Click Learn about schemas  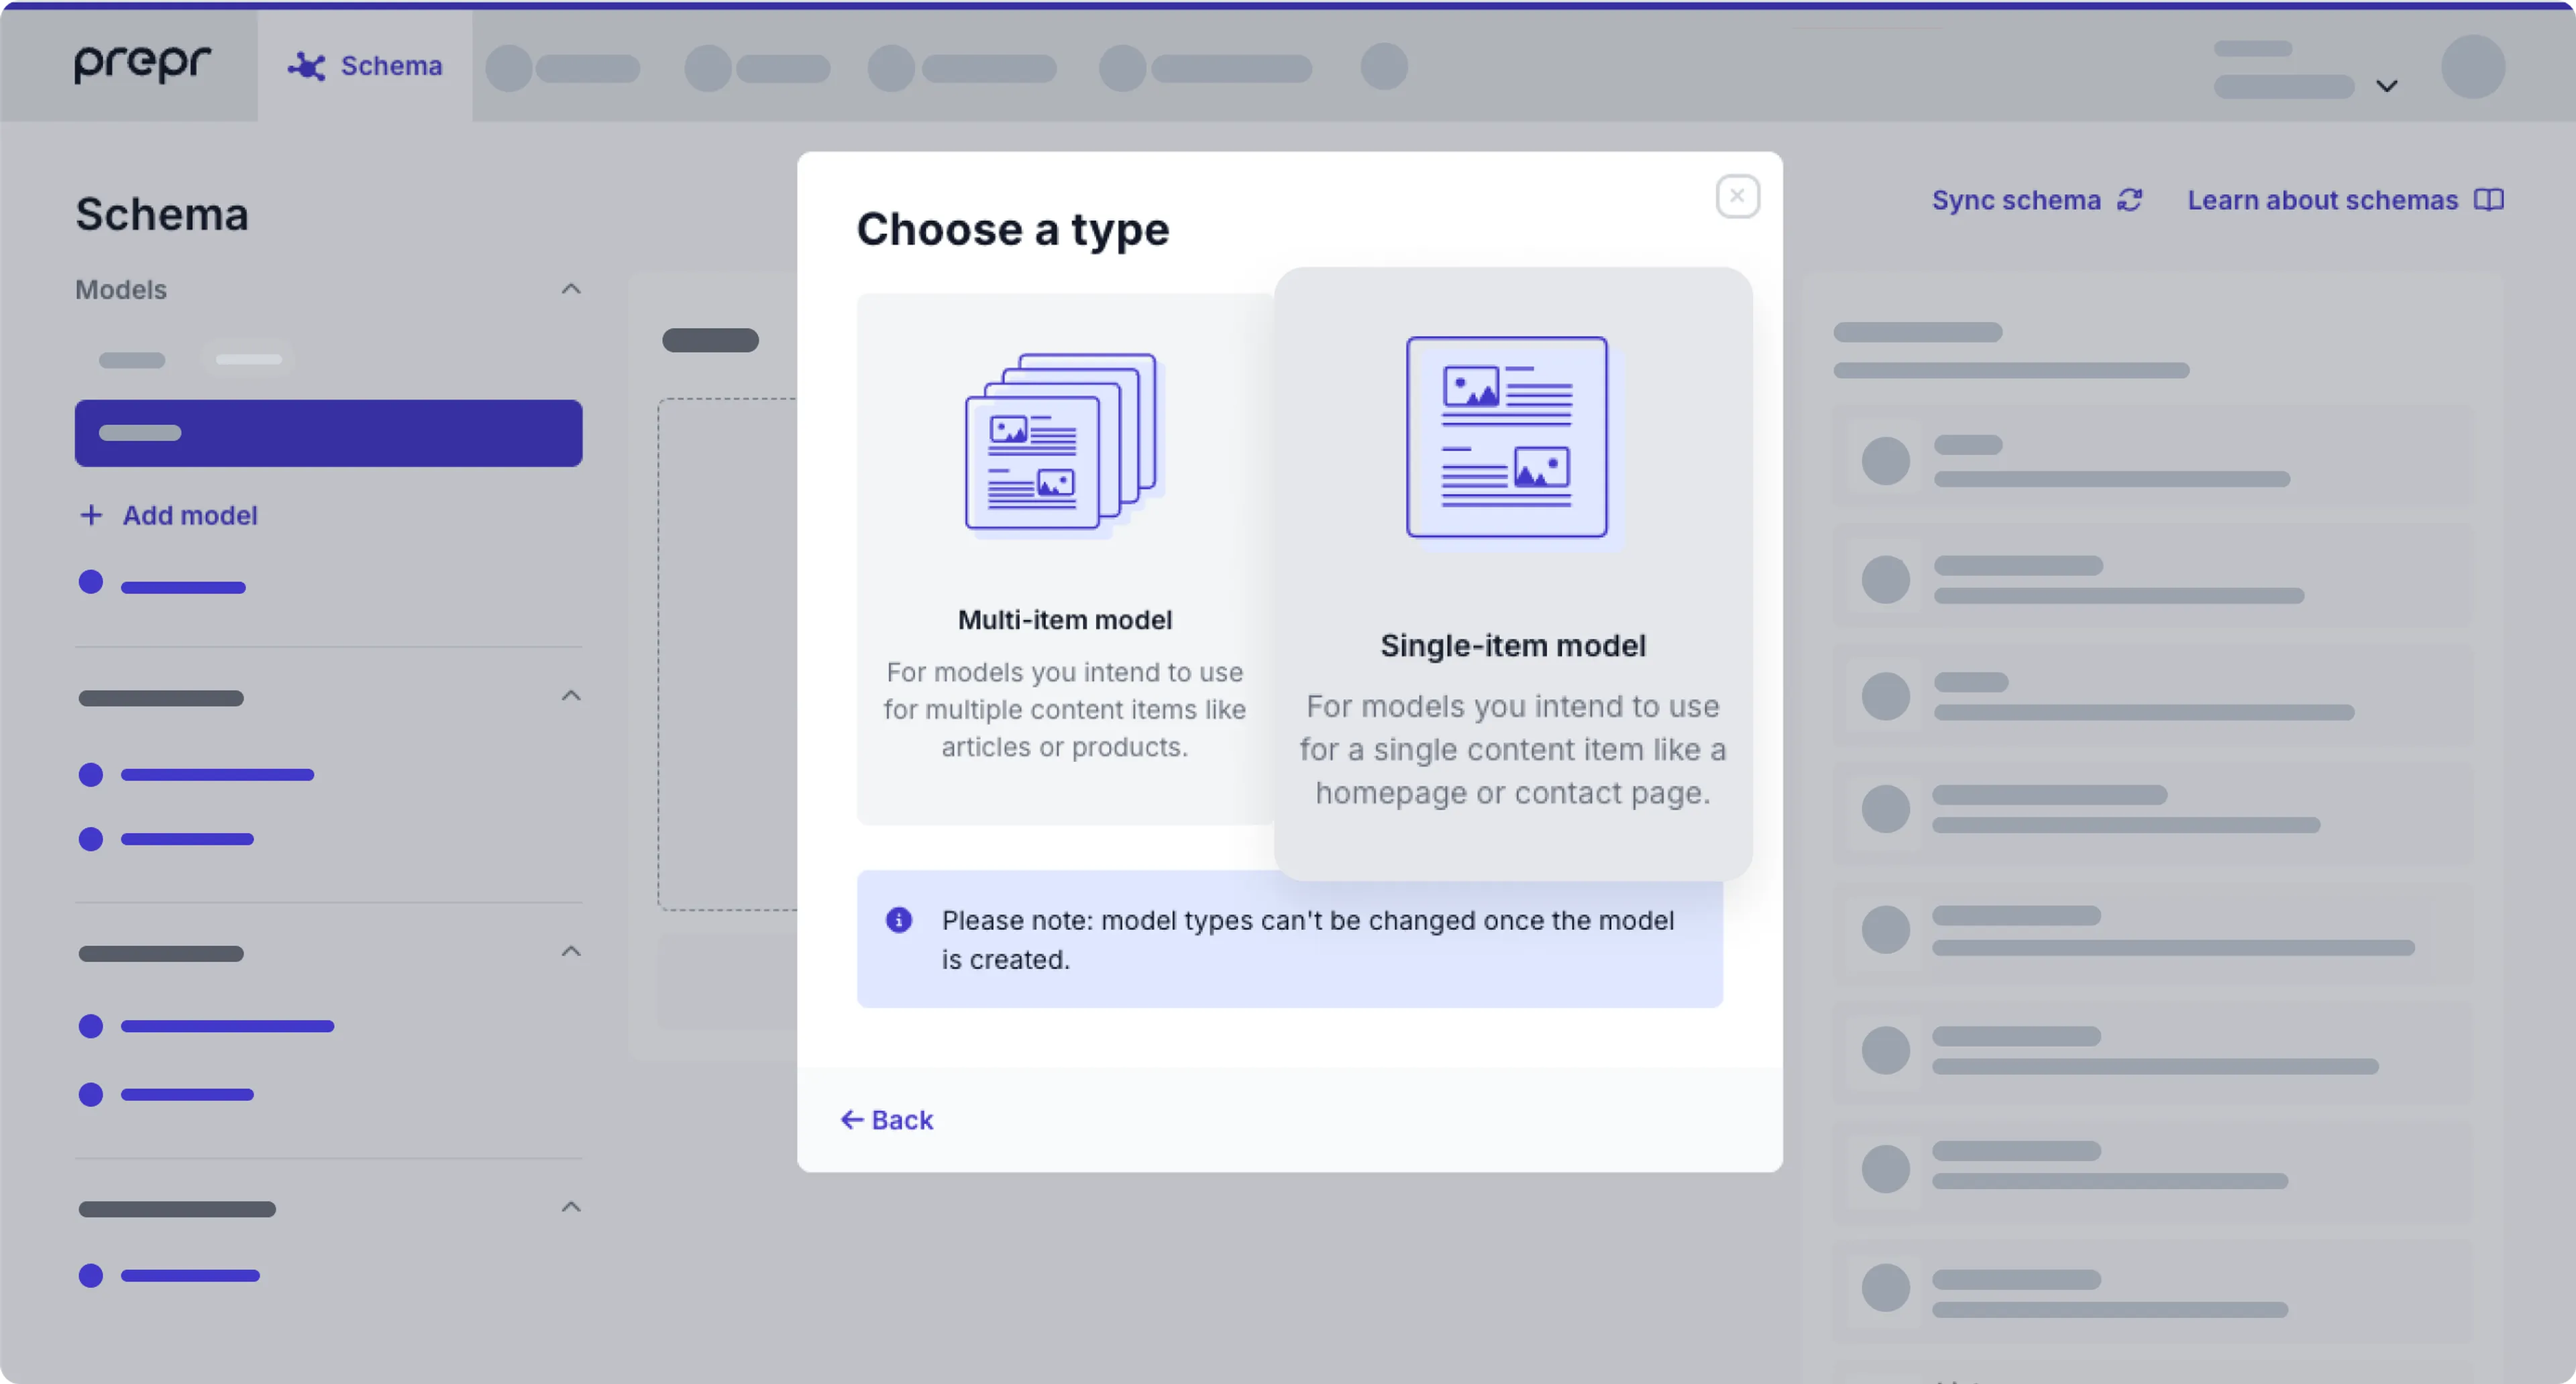(x=2322, y=200)
